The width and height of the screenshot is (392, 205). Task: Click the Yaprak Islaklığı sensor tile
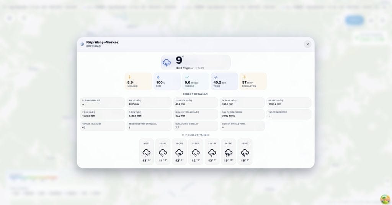[103, 126]
